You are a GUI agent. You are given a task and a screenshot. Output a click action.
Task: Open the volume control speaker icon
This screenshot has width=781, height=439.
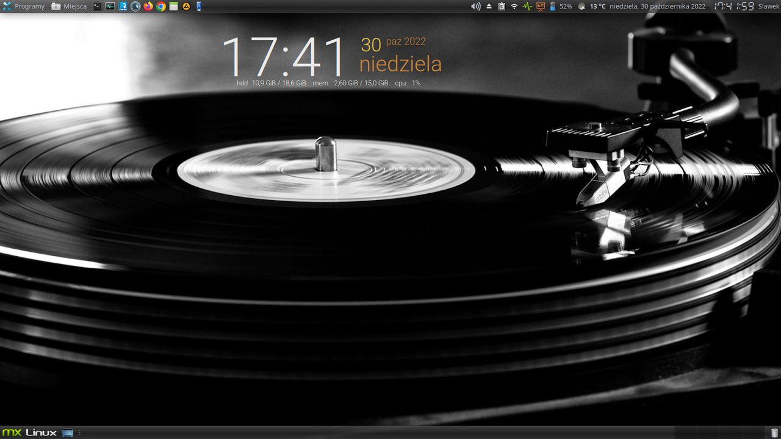pos(476,6)
